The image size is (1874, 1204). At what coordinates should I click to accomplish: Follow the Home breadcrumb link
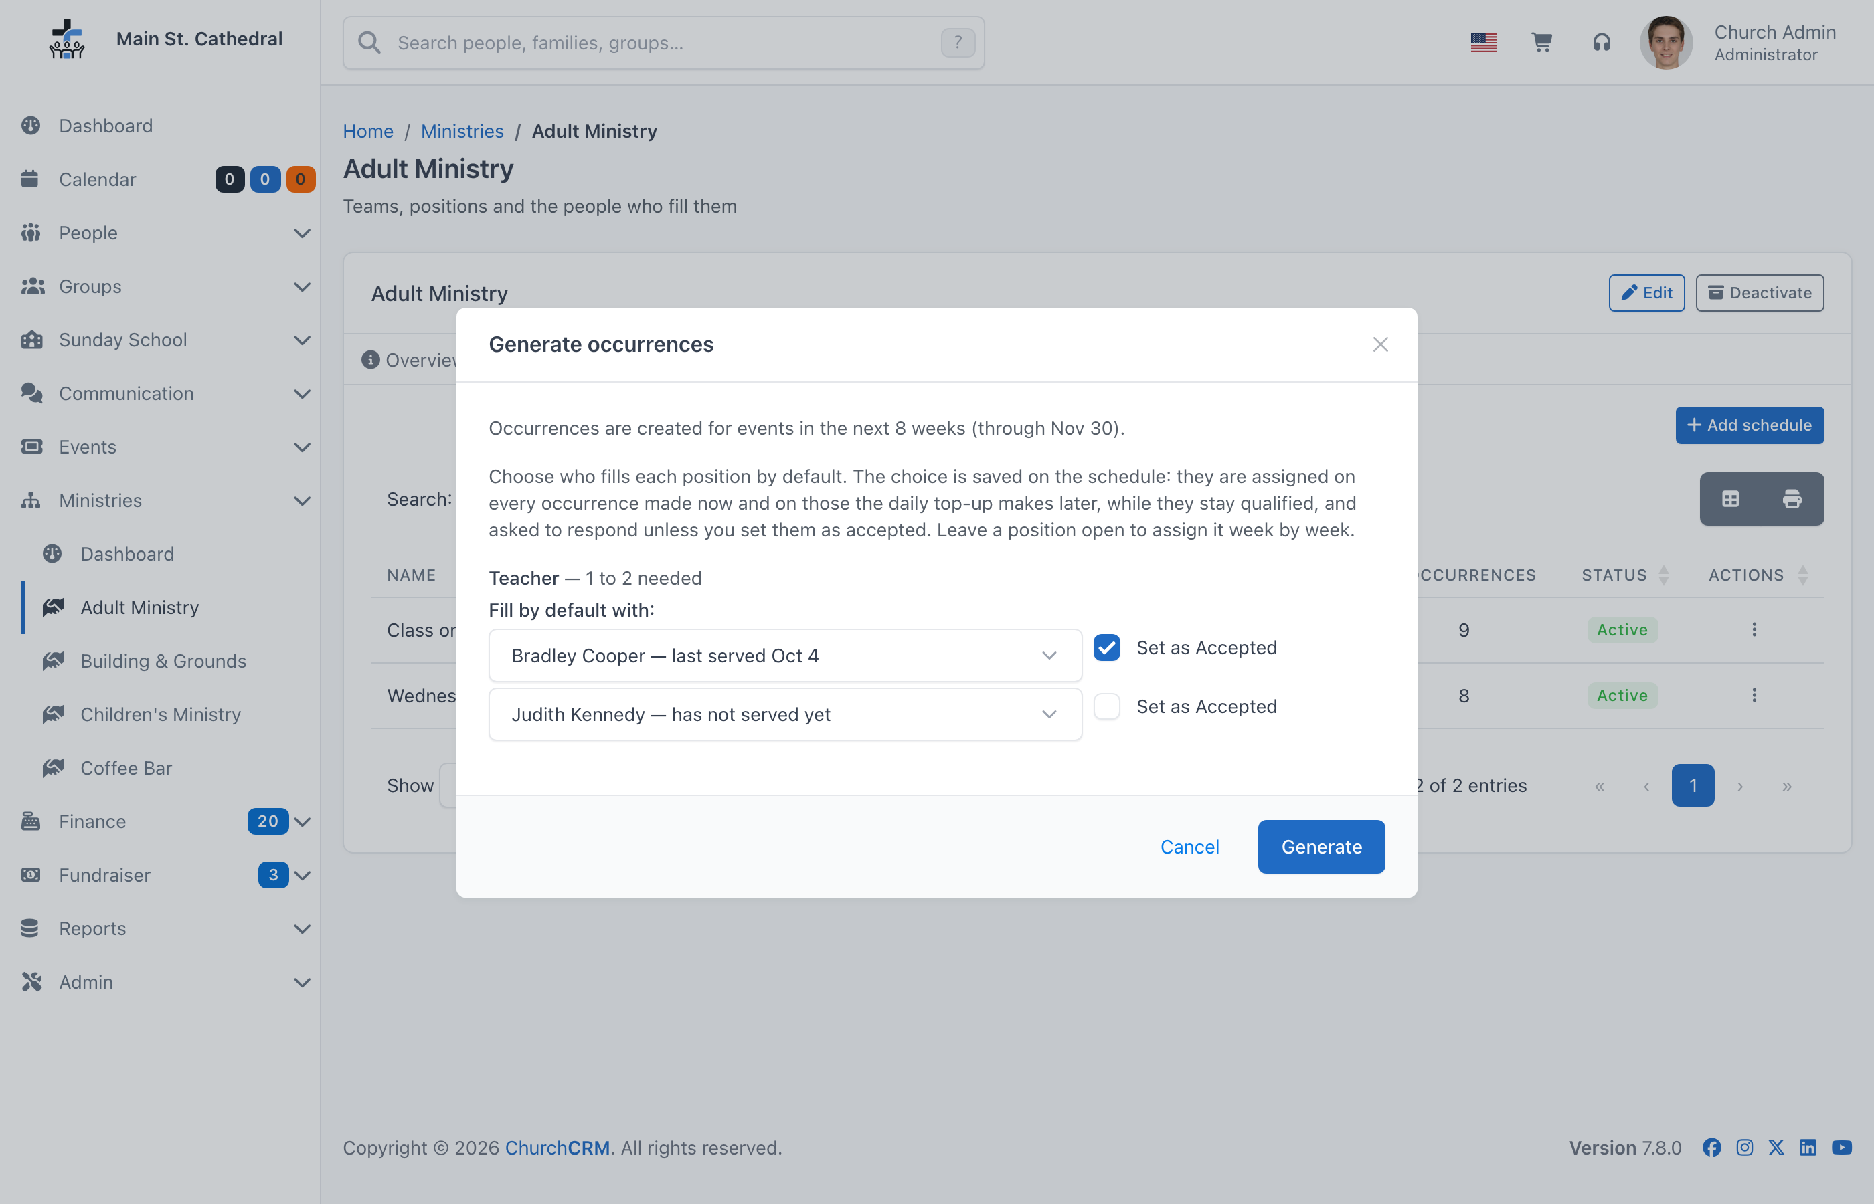point(367,131)
